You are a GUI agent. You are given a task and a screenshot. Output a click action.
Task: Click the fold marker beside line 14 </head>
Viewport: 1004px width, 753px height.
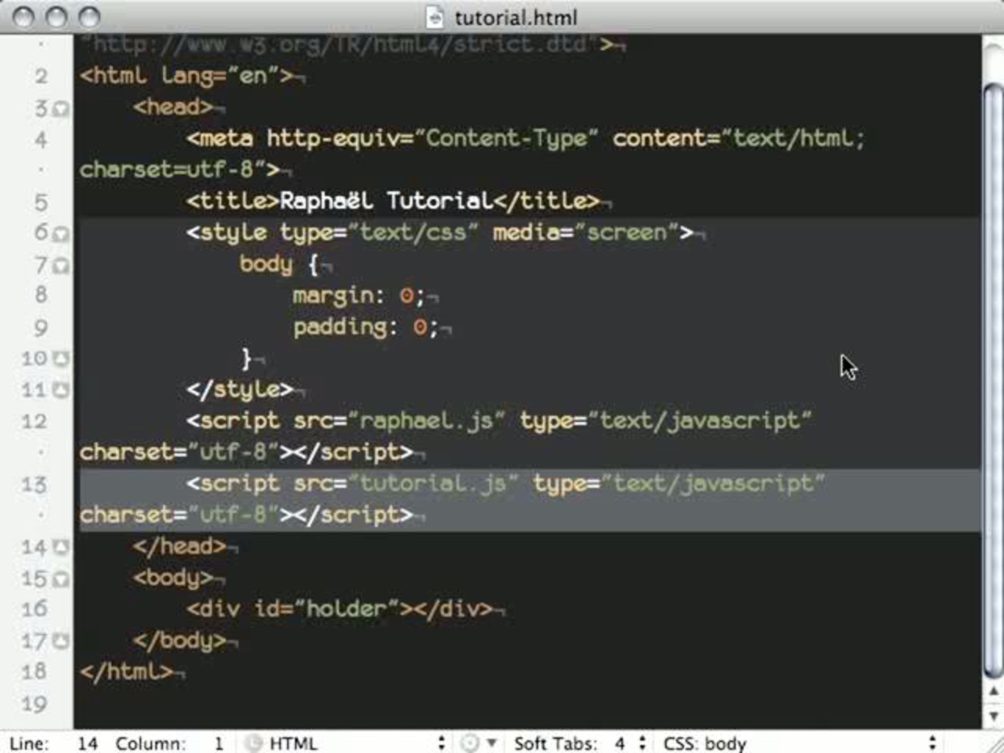click(x=61, y=547)
